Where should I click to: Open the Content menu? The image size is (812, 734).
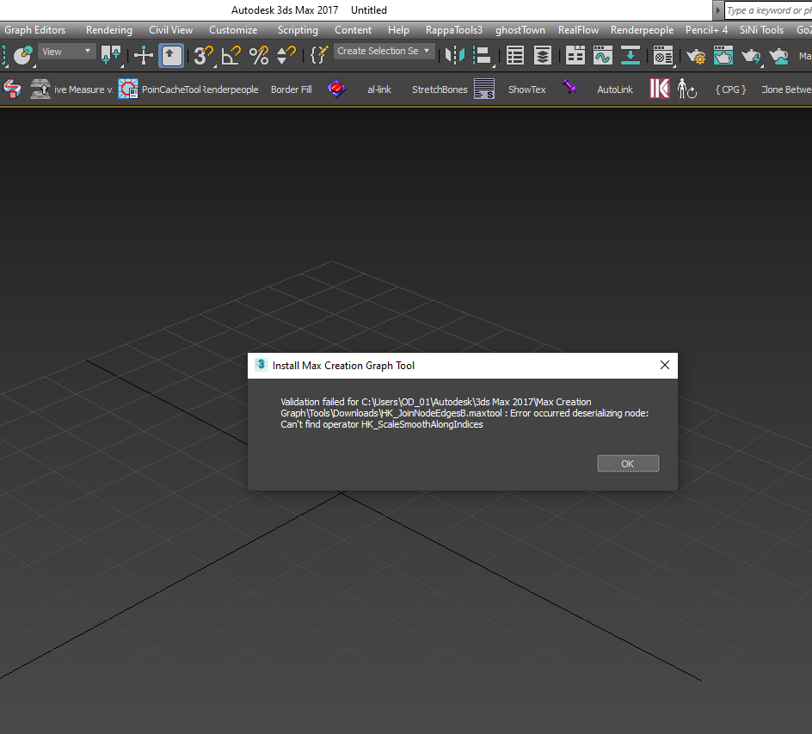tap(353, 30)
